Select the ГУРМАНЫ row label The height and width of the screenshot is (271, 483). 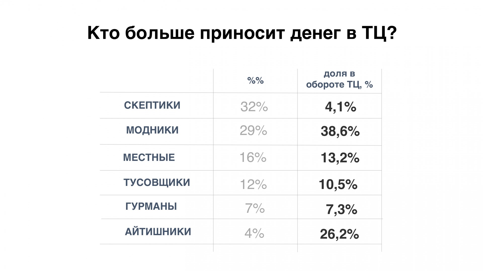(x=151, y=207)
